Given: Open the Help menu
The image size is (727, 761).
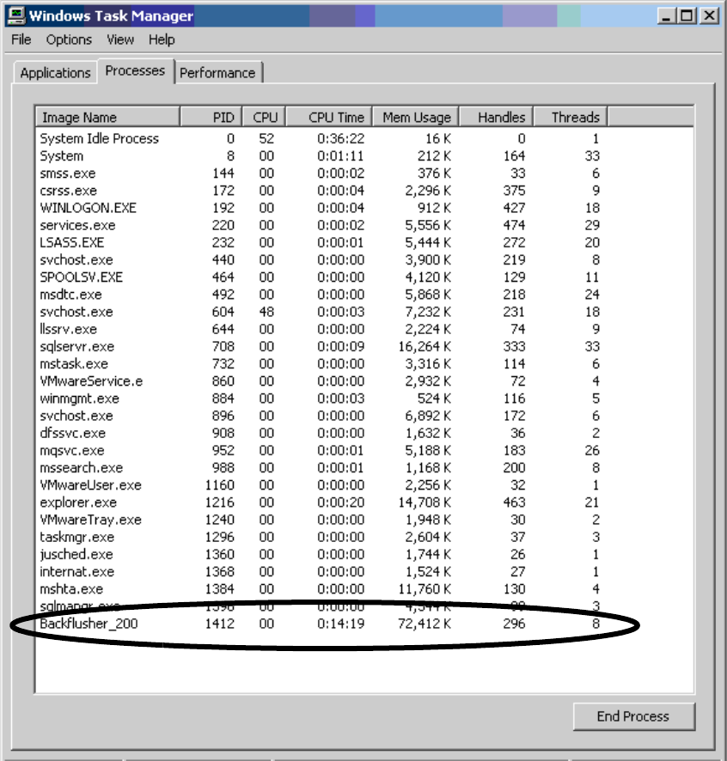Looking at the screenshot, I should click(x=162, y=40).
